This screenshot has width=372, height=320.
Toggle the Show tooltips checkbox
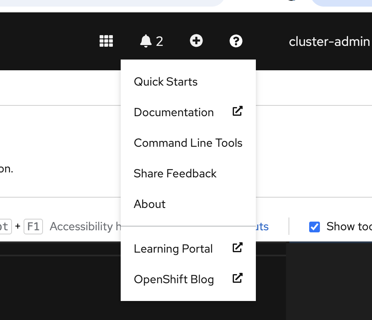pos(315,227)
